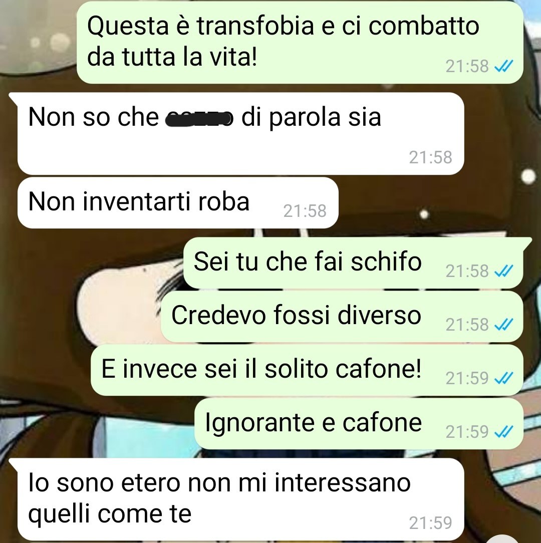Tap the double-check icon next to 'Credevo fossi diverso'

click(503, 325)
